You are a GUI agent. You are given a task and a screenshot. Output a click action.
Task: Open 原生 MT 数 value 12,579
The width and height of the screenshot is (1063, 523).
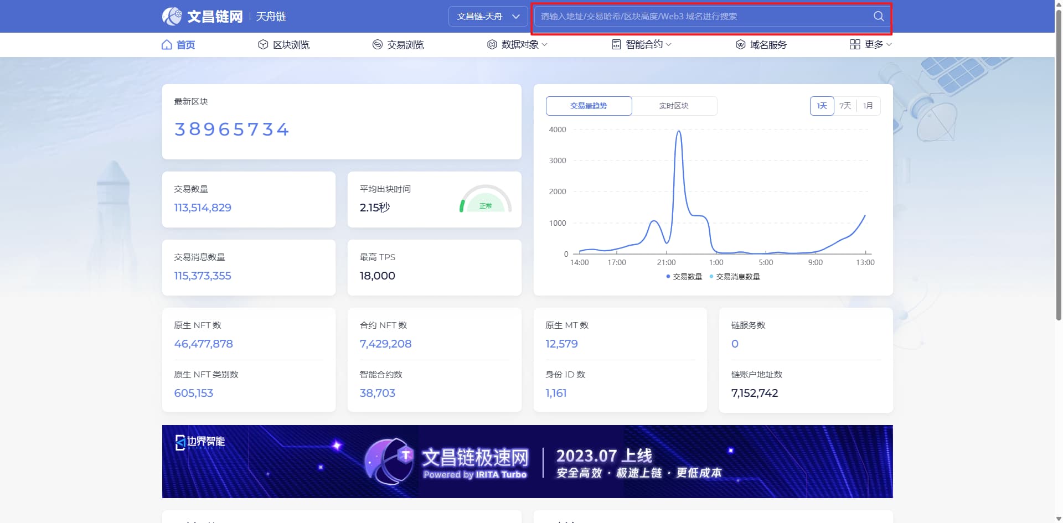pos(561,344)
